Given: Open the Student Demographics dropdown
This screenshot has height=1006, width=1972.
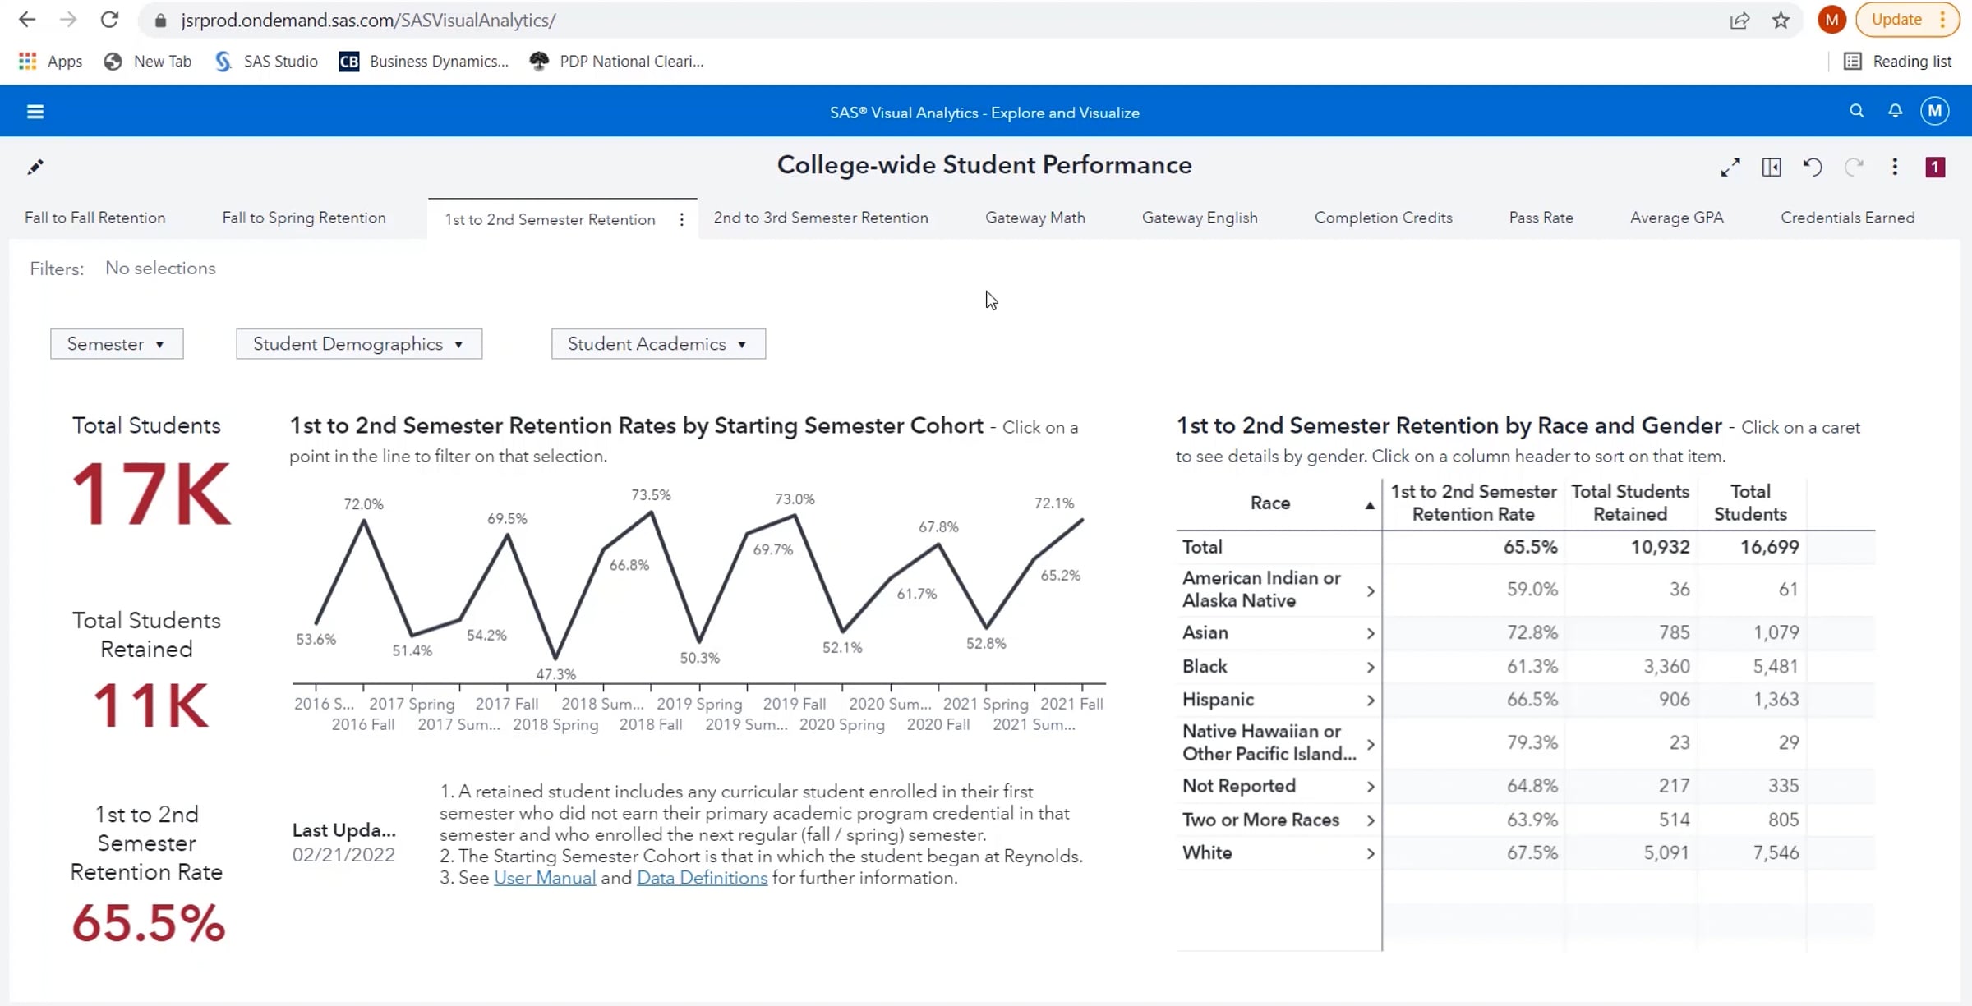Looking at the screenshot, I should pos(359,344).
